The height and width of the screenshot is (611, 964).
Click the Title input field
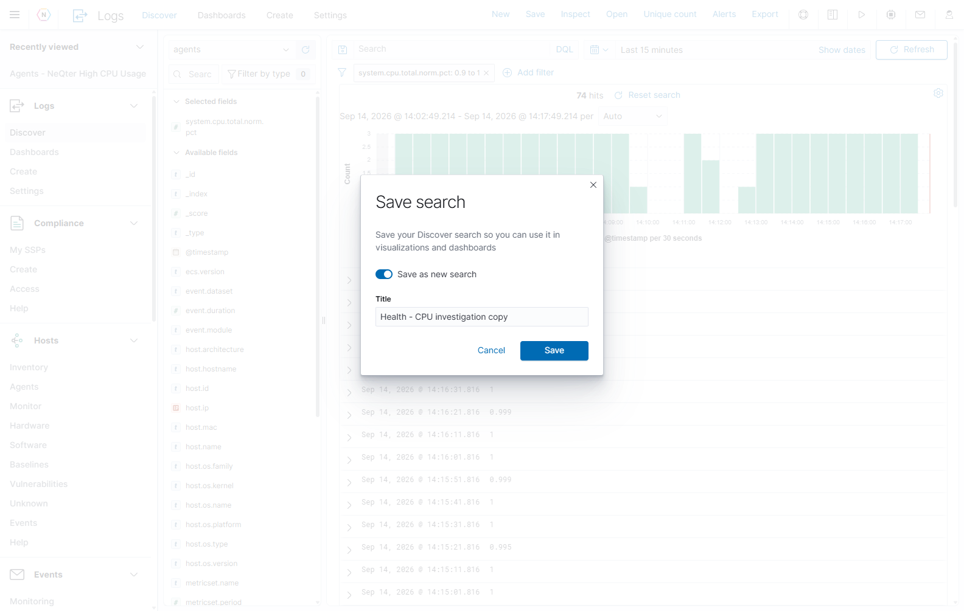coord(482,317)
